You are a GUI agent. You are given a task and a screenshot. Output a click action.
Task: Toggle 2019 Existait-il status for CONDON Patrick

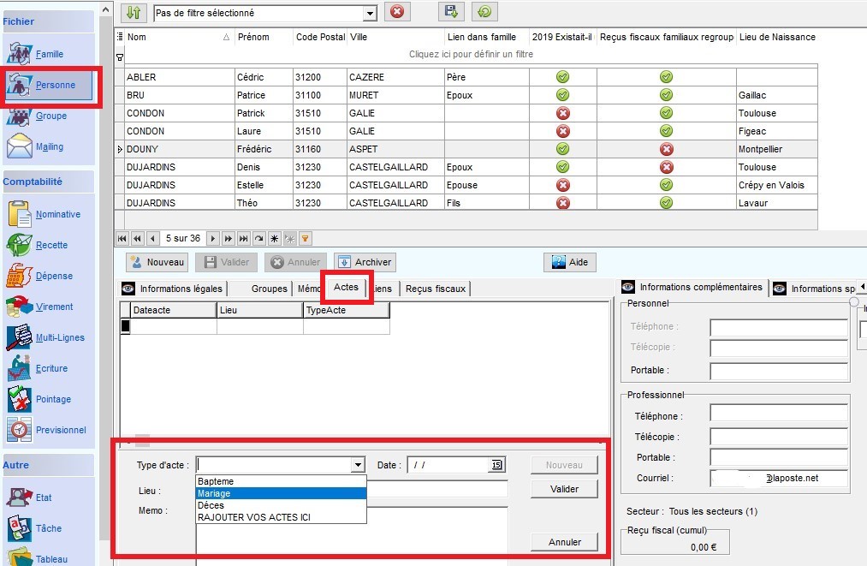pyautogui.click(x=562, y=113)
